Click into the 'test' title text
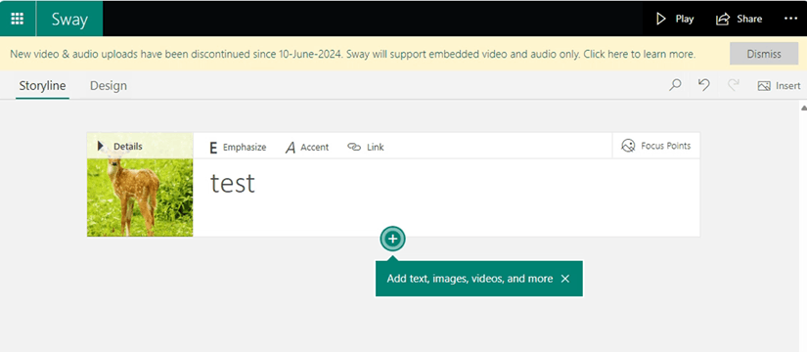807x352 pixels. tap(232, 183)
